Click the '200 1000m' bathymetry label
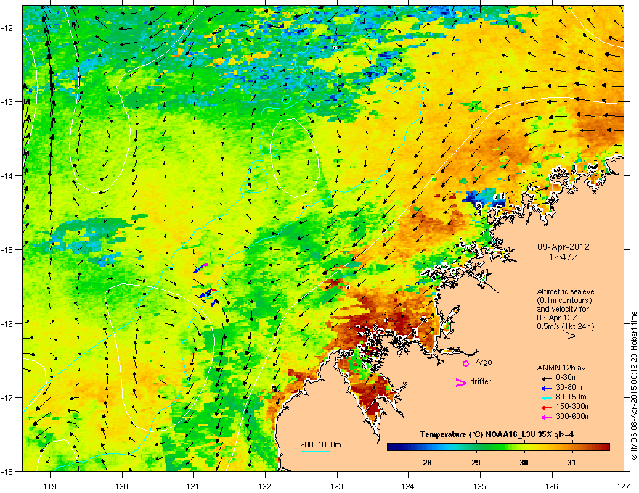 [x=320, y=444]
